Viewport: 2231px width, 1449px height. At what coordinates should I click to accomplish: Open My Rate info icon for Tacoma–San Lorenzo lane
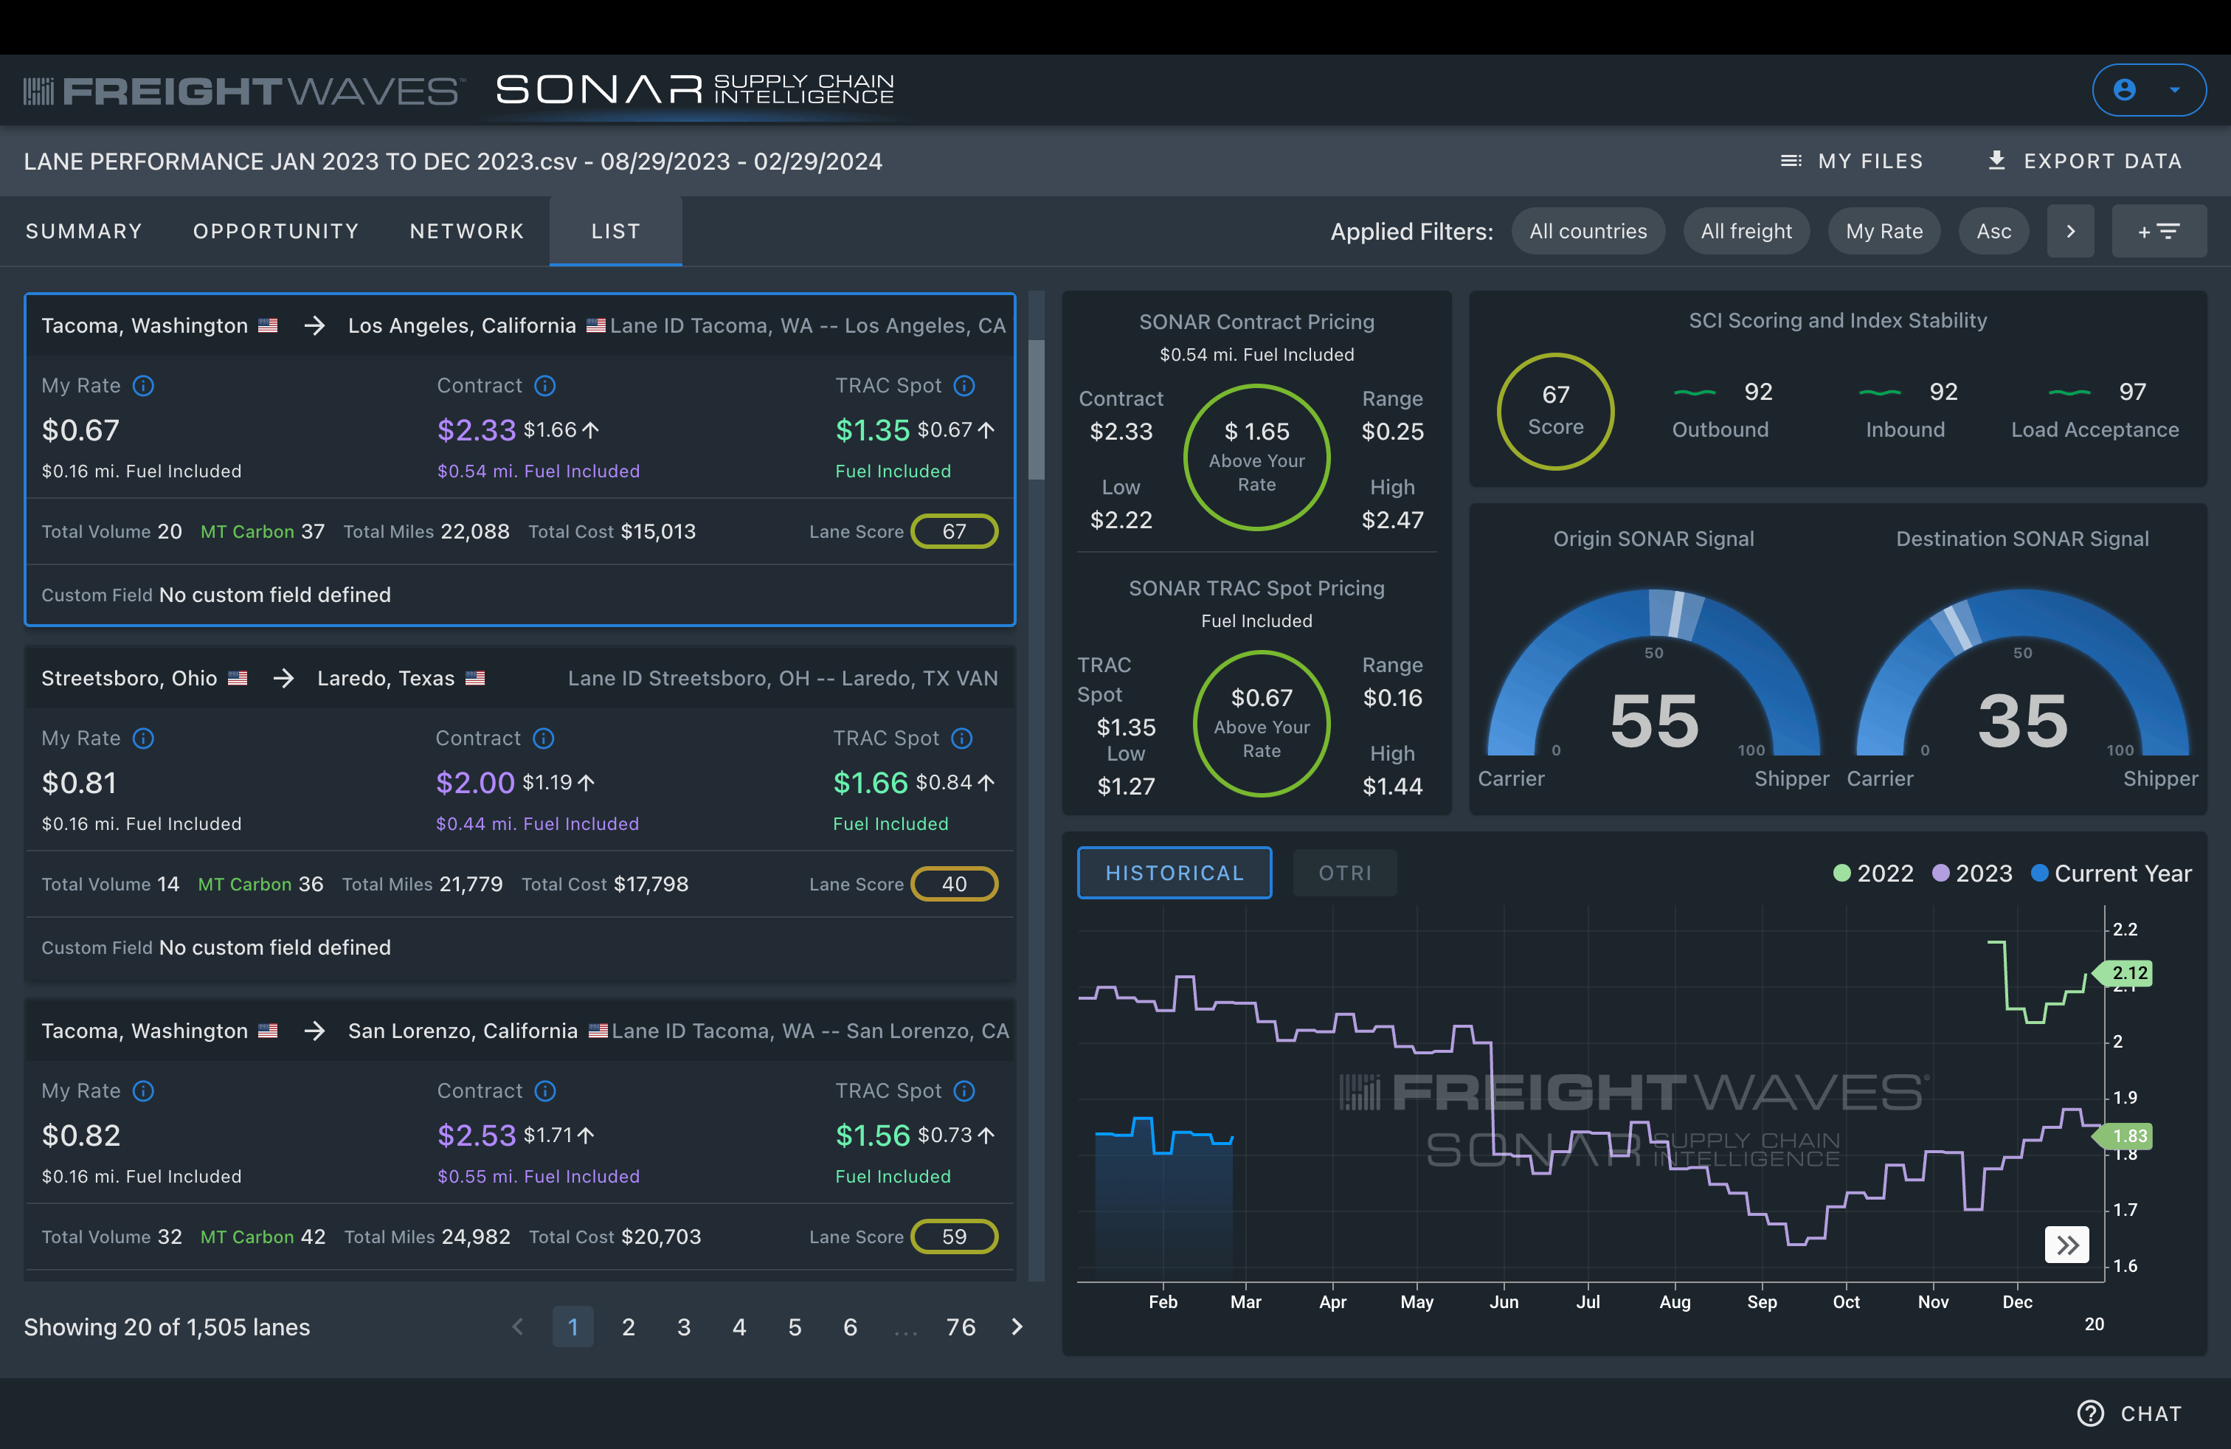click(143, 1091)
